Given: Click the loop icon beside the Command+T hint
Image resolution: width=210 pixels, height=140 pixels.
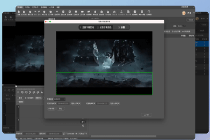Looking at the screenshot, I should coord(64,133).
